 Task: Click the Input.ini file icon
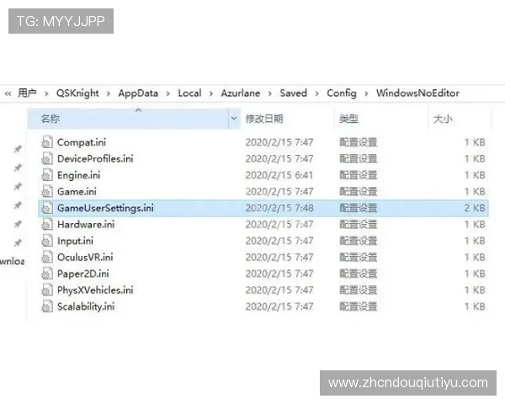pyautogui.click(x=47, y=241)
